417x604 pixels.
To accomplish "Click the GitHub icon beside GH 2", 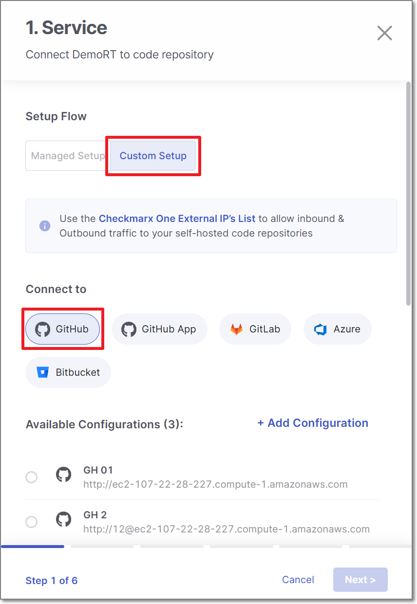I will pyautogui.click(x=64, y=519).
